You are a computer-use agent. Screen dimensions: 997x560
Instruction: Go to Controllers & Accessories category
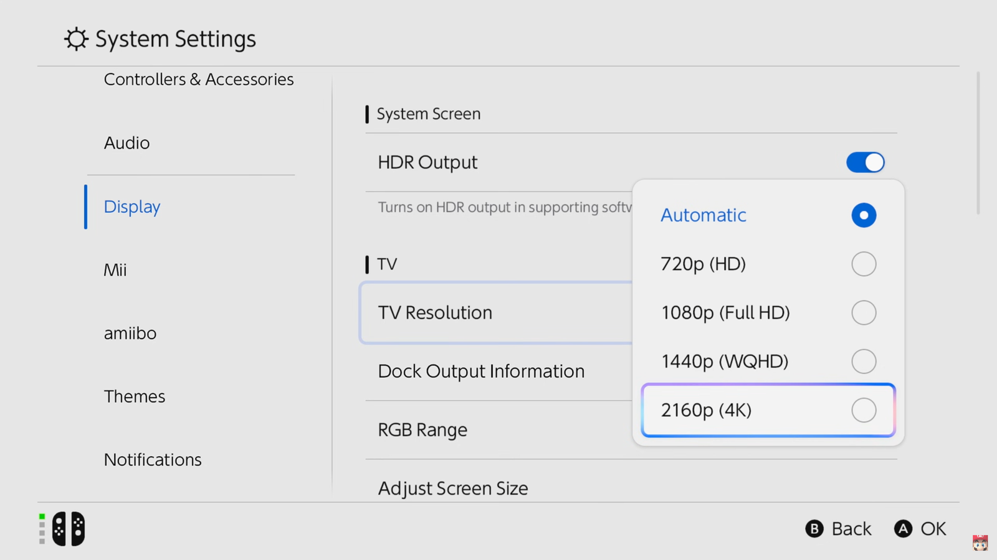coord(199,80)
